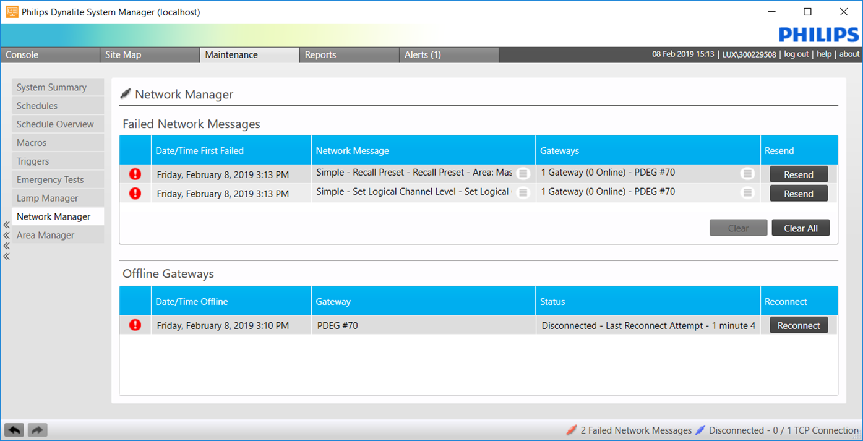863x441 pixels.
Task: Reconnect to gateway PDEG #70
Action: [798, 325]
